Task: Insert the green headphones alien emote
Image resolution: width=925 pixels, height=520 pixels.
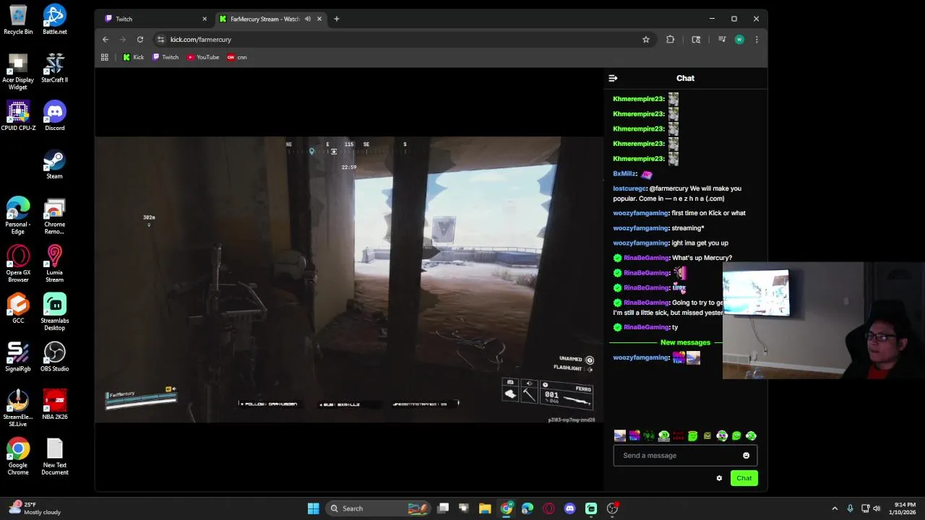Action: click(x=663, y=435)
